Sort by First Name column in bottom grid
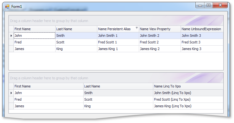234x123 pixels. 48,86
